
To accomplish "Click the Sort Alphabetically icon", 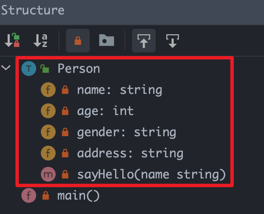I will (41, 41).
